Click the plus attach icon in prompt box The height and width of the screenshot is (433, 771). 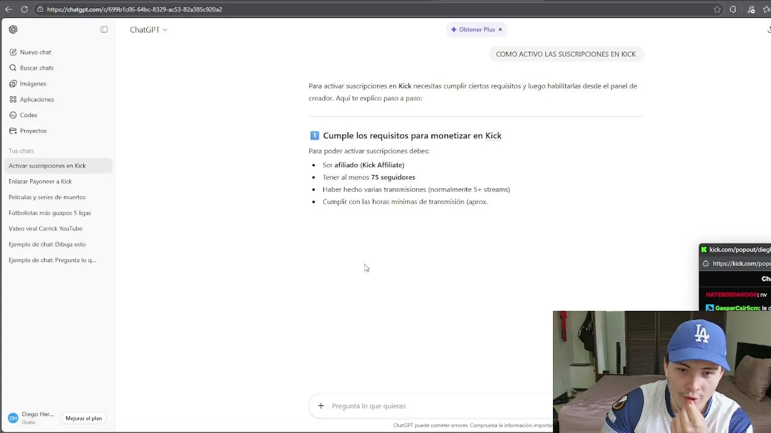[x=321, y=406]
